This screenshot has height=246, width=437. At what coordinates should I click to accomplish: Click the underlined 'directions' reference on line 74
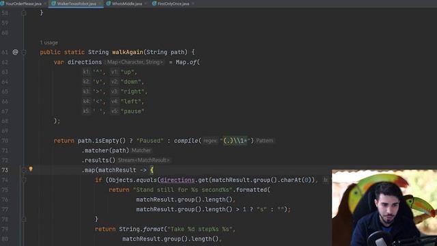(178, 180)
